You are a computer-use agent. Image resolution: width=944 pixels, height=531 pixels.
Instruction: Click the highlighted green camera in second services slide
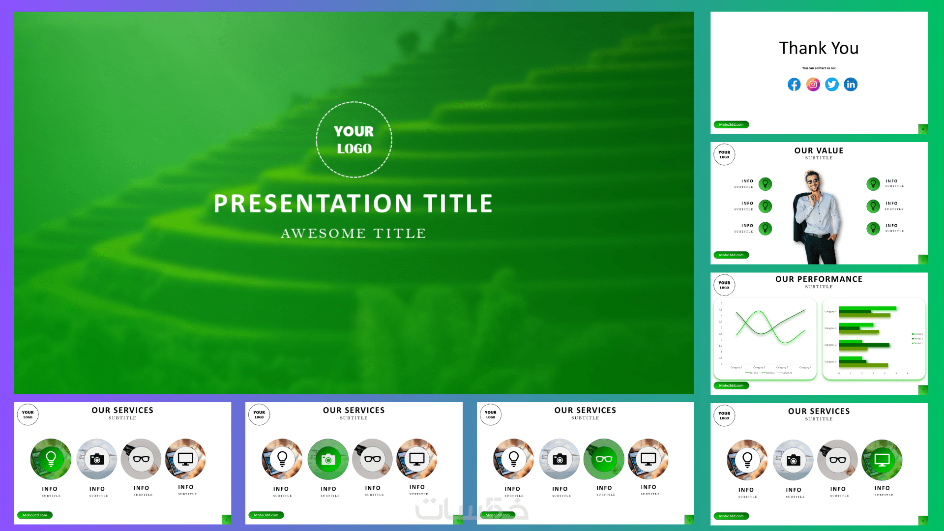pos(328,459)
